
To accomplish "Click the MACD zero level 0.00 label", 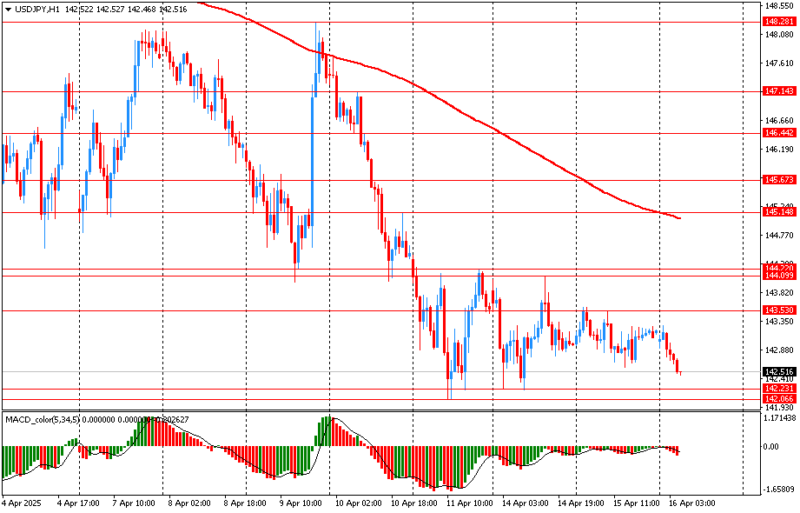I will [772, 447].
